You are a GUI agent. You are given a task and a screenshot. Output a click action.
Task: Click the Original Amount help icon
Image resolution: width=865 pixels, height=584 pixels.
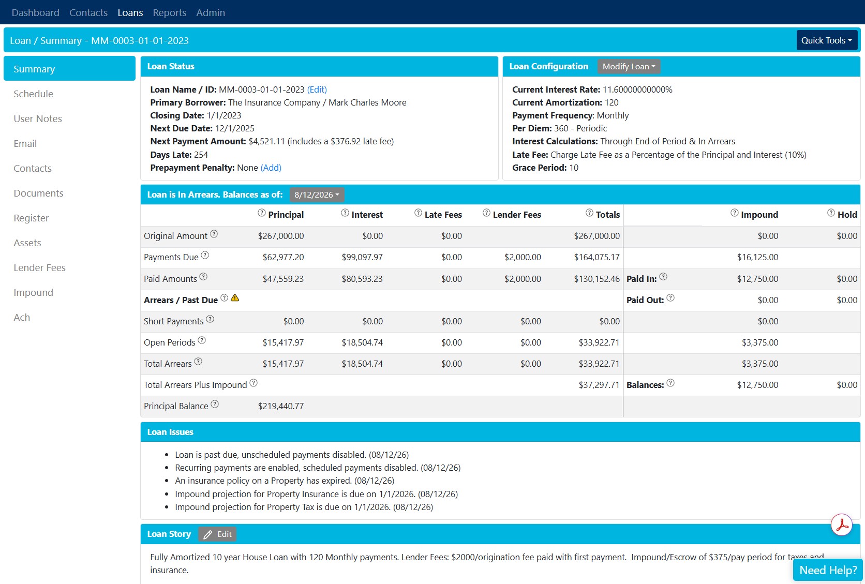pyautogui.click(x=214, y=234)
